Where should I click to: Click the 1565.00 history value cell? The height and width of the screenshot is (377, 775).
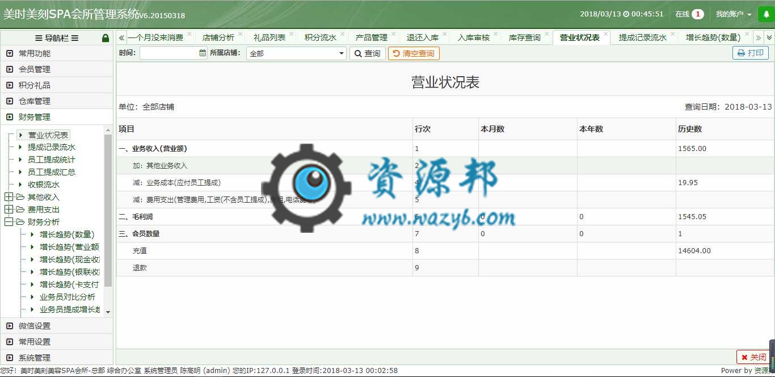pos(725,149)
